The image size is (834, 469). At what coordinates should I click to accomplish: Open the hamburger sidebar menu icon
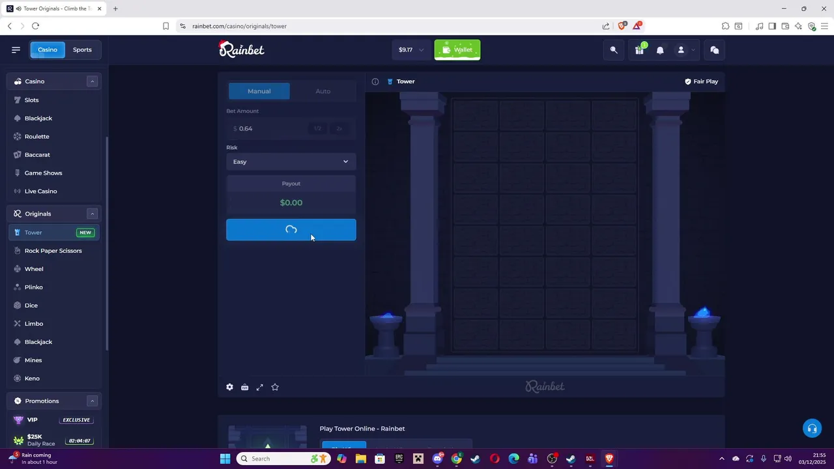coord(16,50)
